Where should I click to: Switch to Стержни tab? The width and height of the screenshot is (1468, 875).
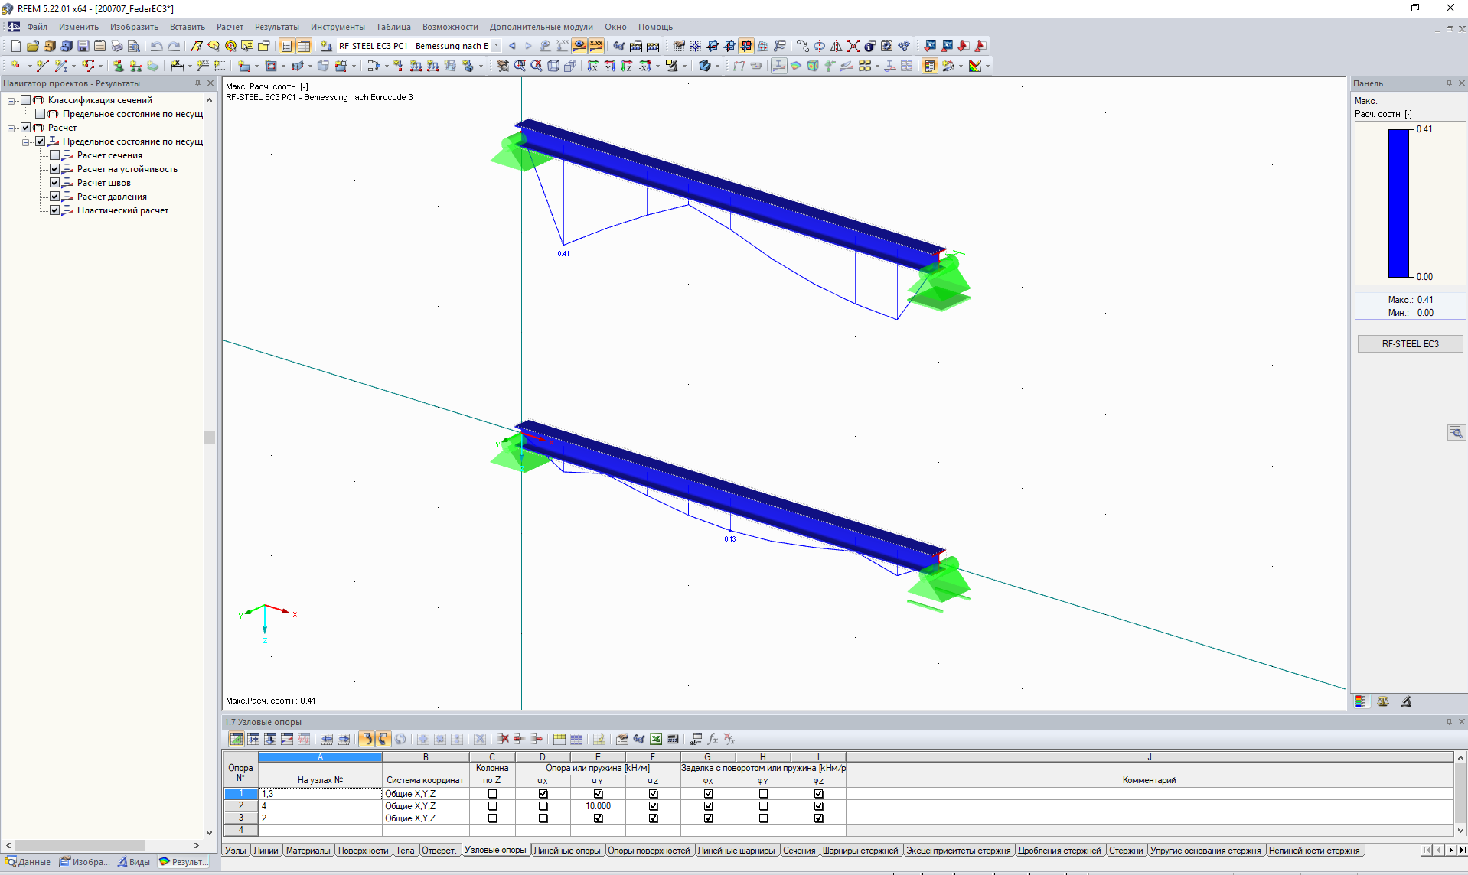1126,851
